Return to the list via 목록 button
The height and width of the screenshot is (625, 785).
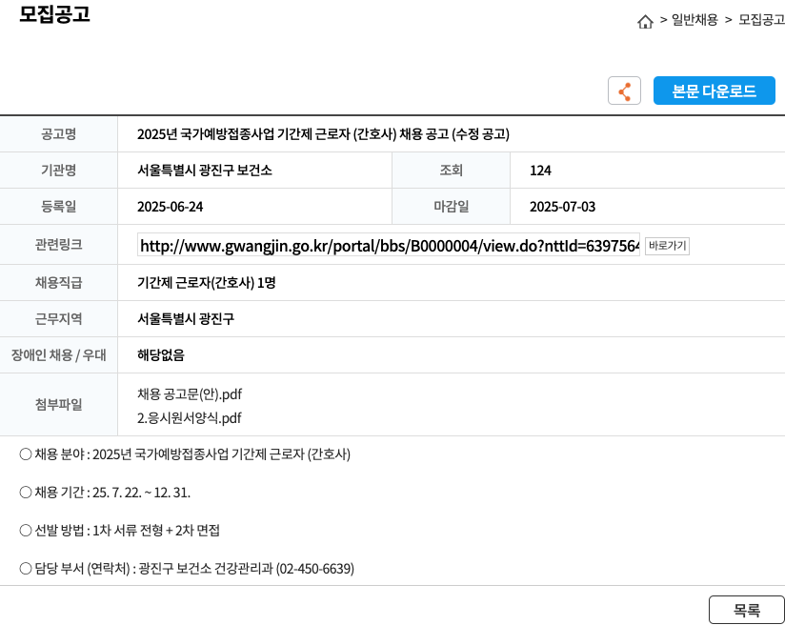coord(747,610)
